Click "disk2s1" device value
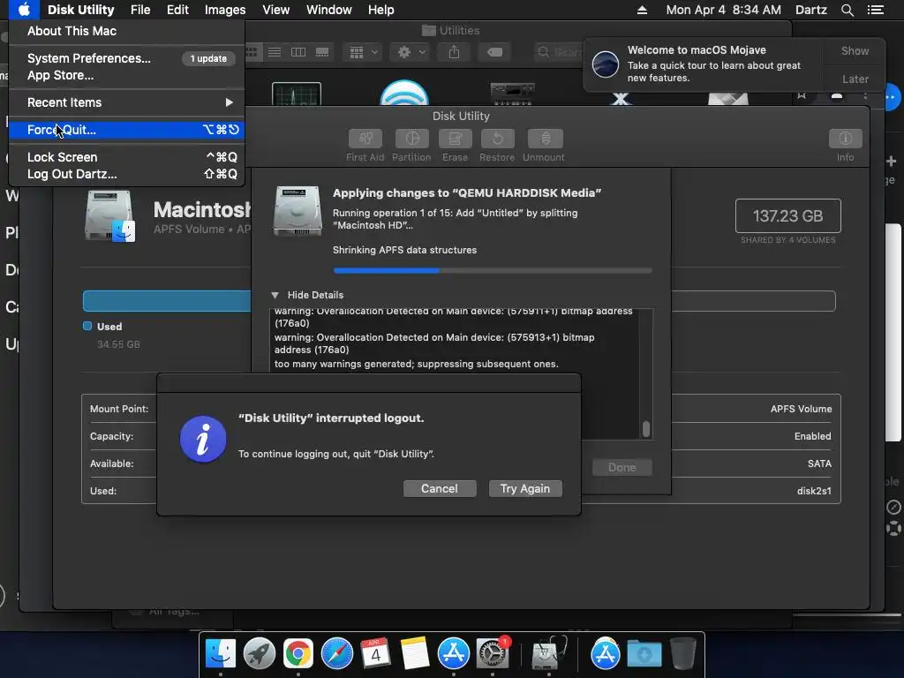904x678 pixels. (x=813, y=491)
